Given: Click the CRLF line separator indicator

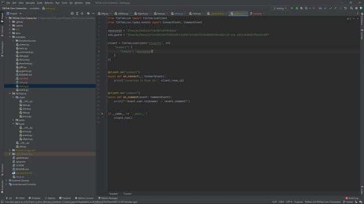Looking at the screenshot, I should [x=281, y=202].
